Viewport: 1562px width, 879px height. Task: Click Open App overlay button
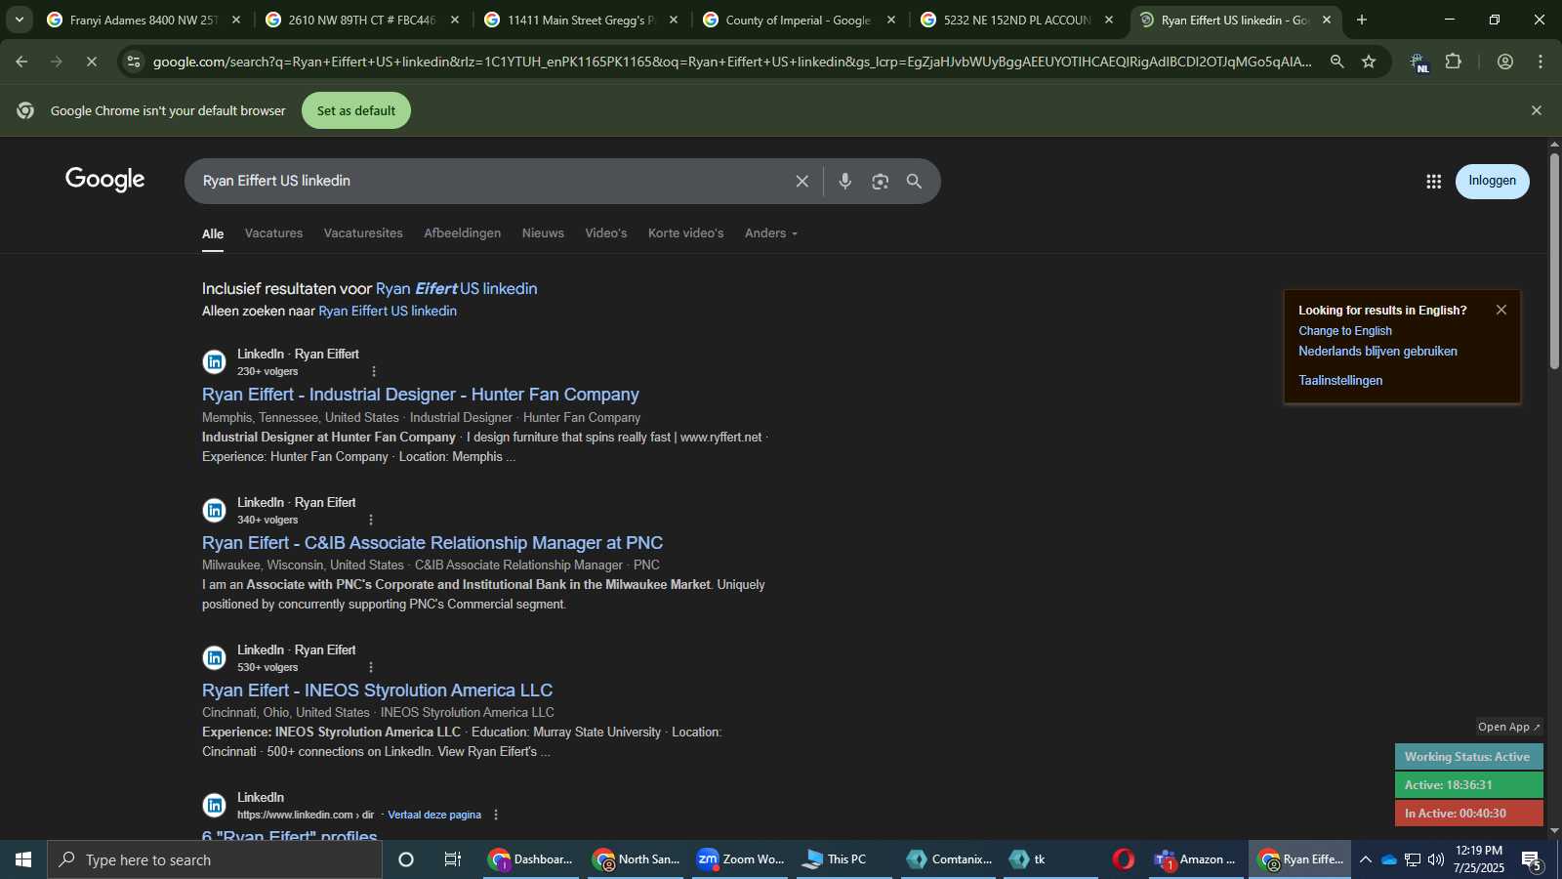tap(1508, 727)
